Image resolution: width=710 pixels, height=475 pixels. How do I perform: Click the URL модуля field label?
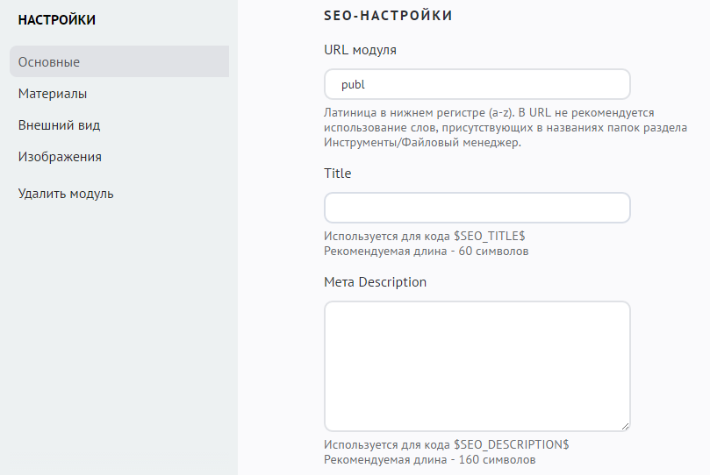coord(360,50)
